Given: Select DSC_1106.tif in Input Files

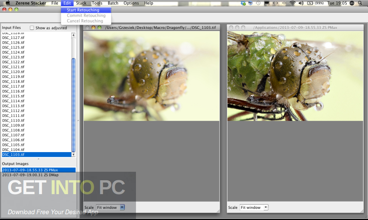Looking at the screenshot, I should coord(37,140).
